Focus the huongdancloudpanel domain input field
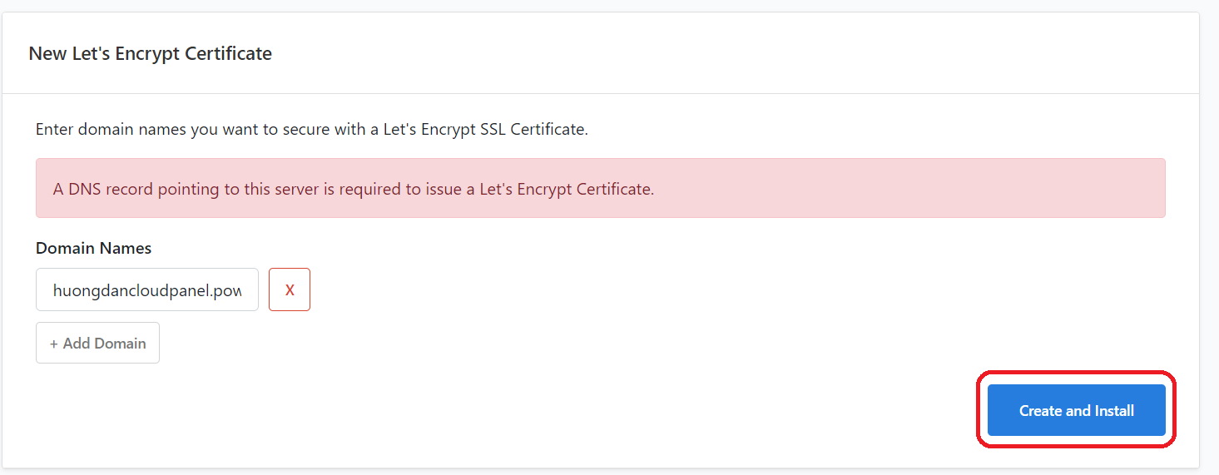The width and height of the screenshot is (1219, 475). pos(147,289)
